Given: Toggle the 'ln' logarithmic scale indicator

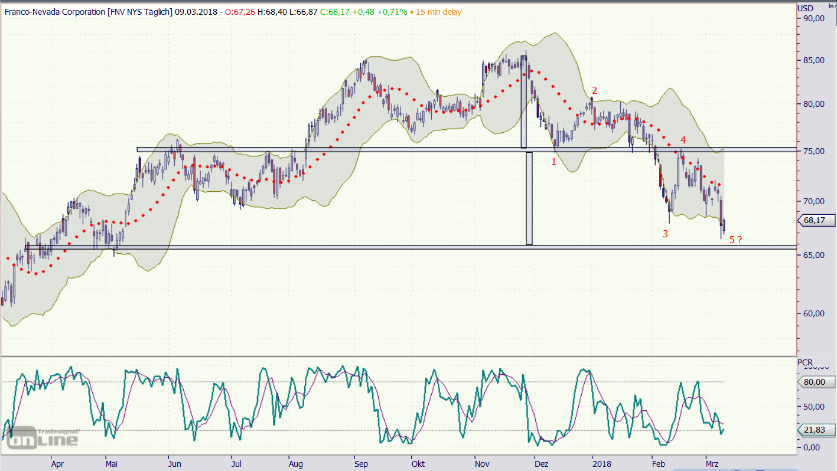Looking at the screenshot, I should tap(831, 5).
